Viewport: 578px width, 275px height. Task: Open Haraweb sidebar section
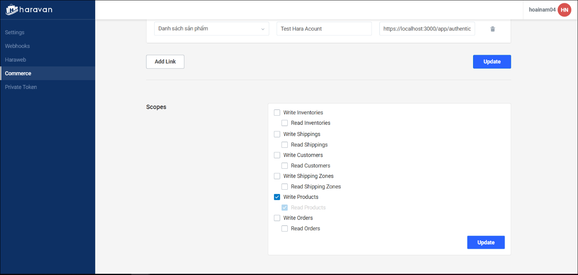[15, 60]
